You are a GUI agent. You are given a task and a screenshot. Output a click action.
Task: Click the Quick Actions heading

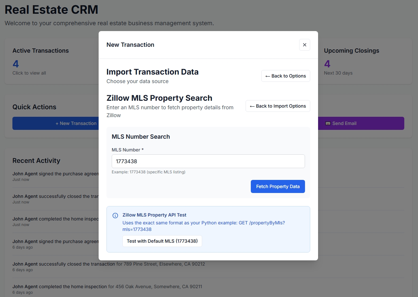click(34, 107)
